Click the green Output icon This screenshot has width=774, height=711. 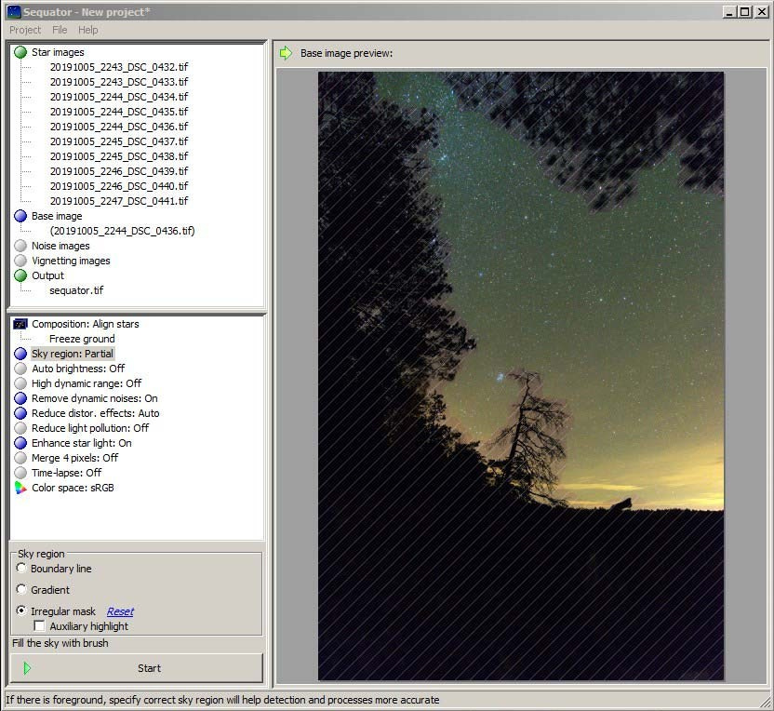20,275
